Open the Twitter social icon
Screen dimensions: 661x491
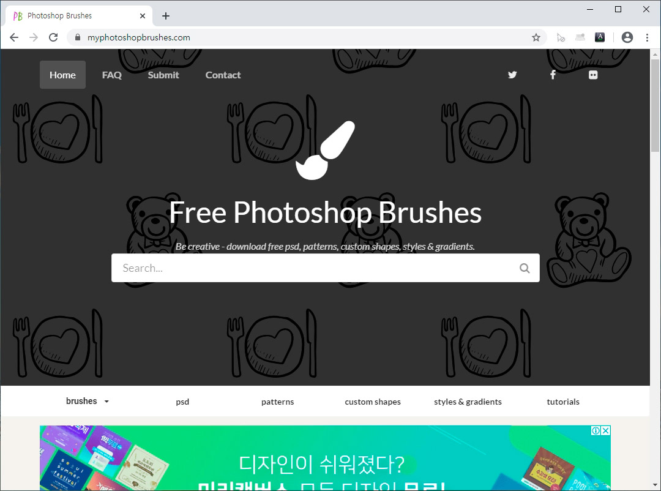[x=512, y=75]
